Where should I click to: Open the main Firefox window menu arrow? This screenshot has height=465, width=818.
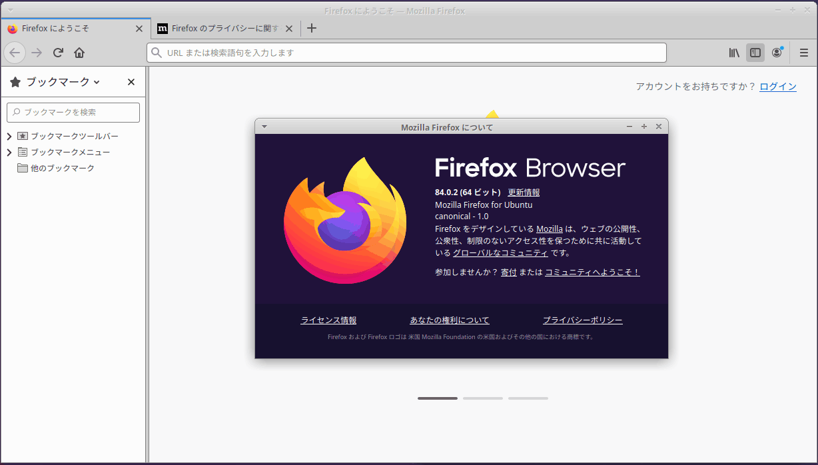10,10
